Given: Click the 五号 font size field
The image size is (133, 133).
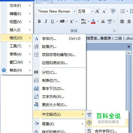Looking at the screenshot, I should point(83,11).
